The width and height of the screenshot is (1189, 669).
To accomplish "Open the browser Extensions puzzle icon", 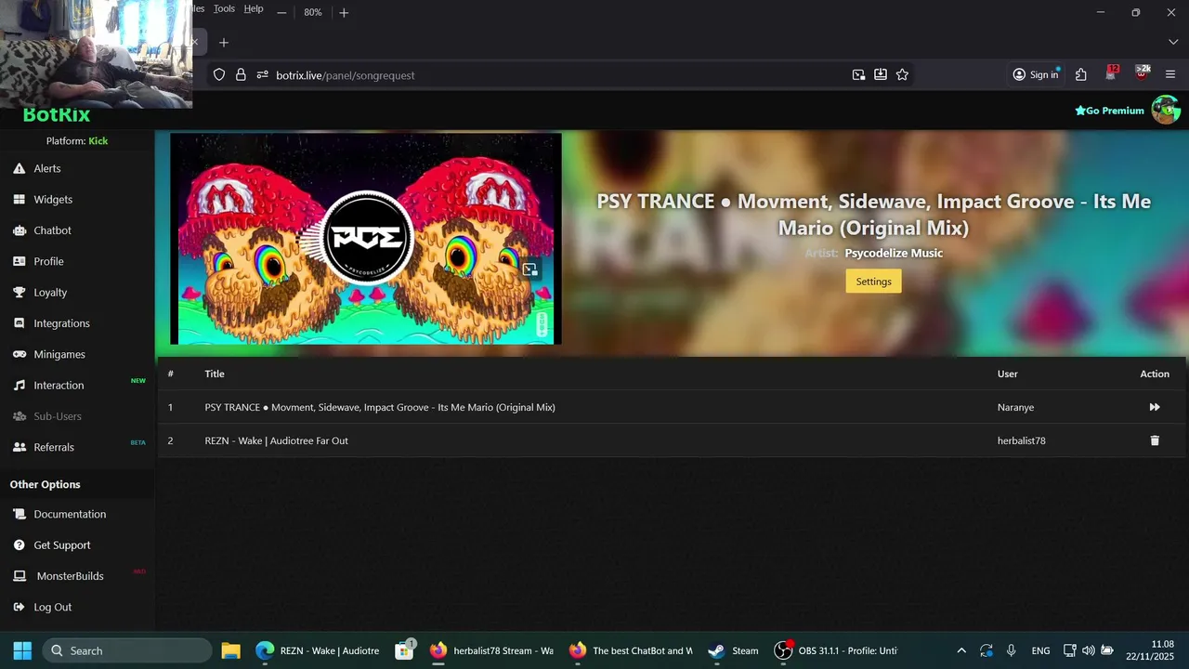I will click(1081, 75).
